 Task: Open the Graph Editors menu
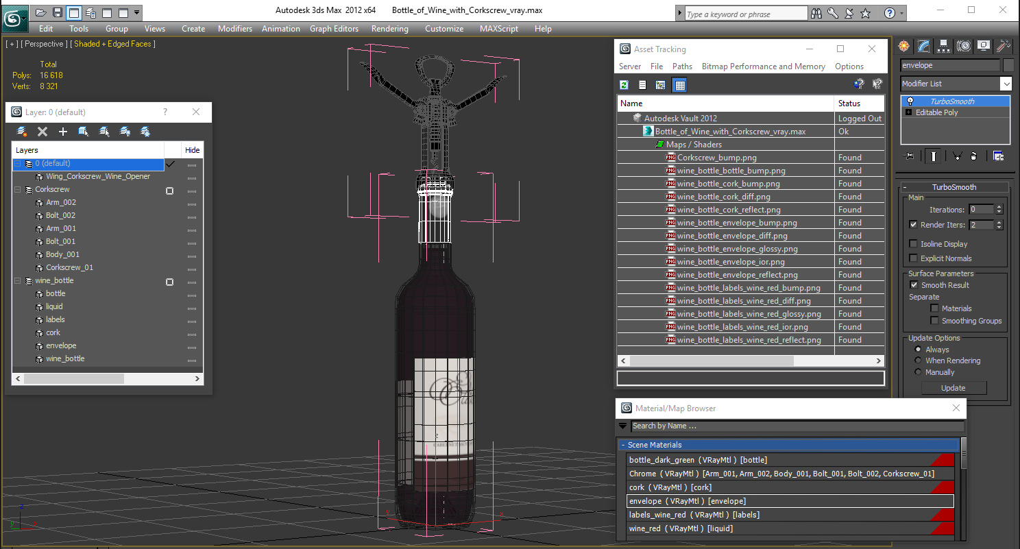[334, 29]
